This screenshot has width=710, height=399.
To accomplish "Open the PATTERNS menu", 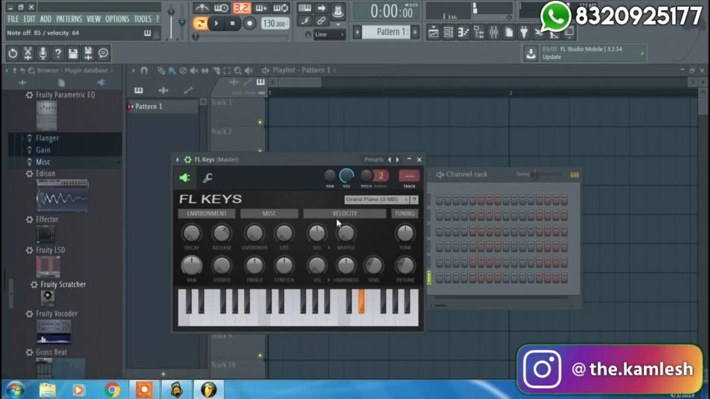I will click(x=69, y=19).
